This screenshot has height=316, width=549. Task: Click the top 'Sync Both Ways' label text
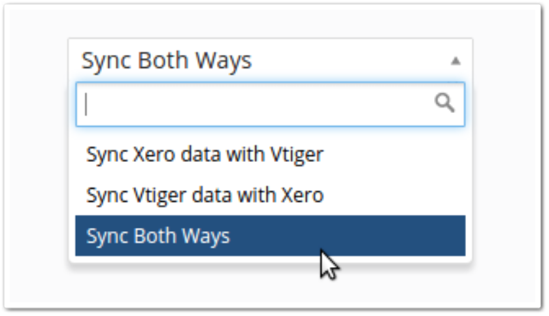tap(166, 61)
